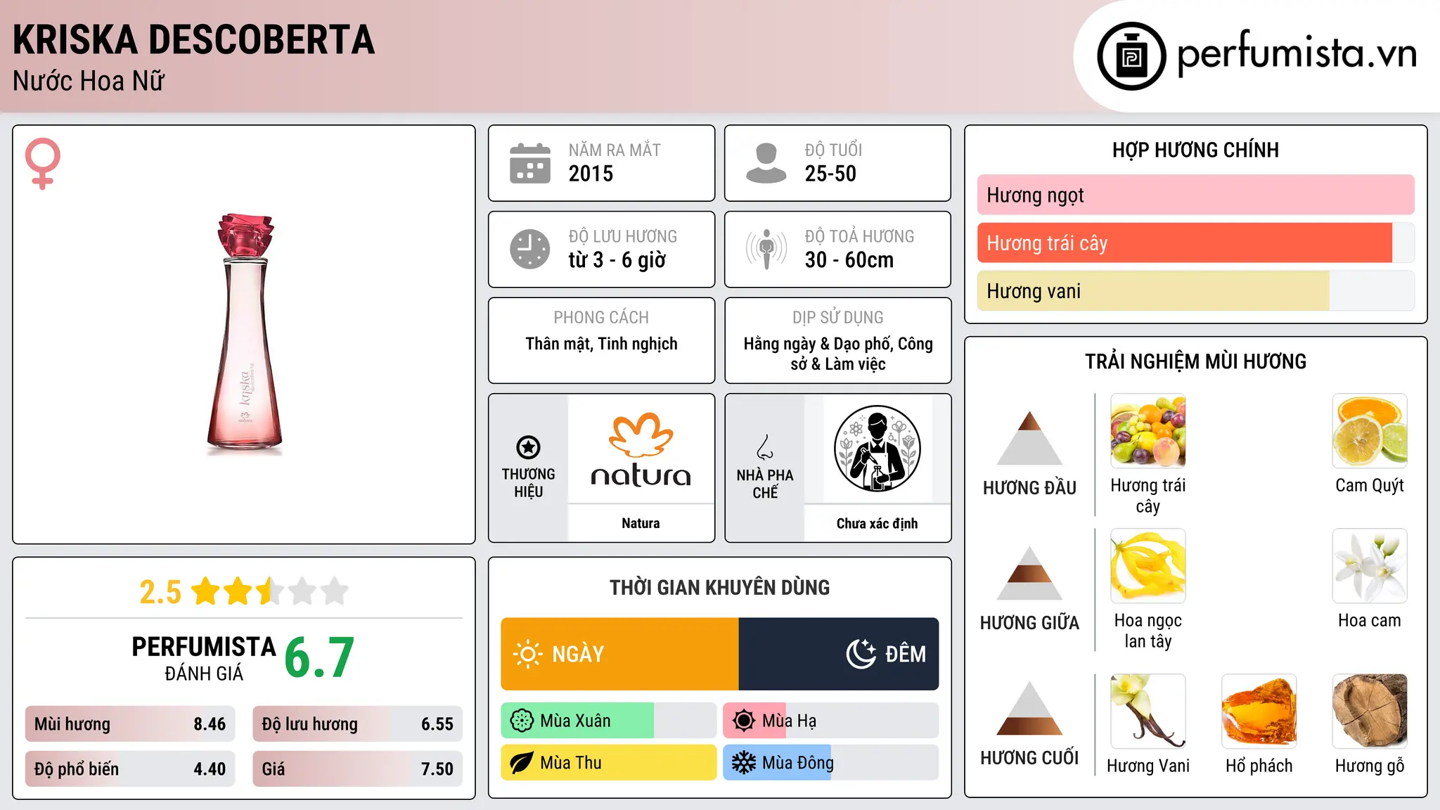Image resolution: width=1440 pixels, height=810 pixels.
Task: Click the person icon beside Độ tuổi
Action: 766,163
